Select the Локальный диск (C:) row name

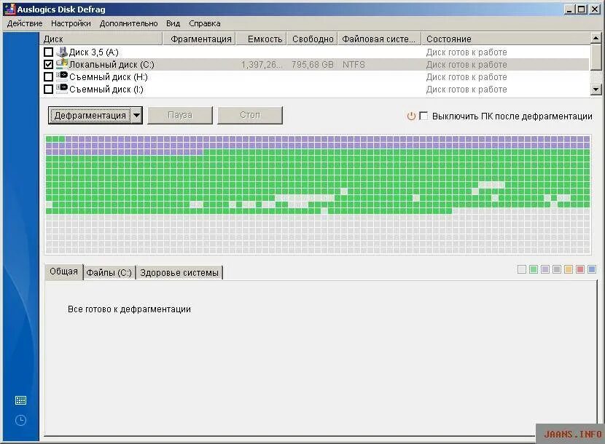tap(112, 64)
